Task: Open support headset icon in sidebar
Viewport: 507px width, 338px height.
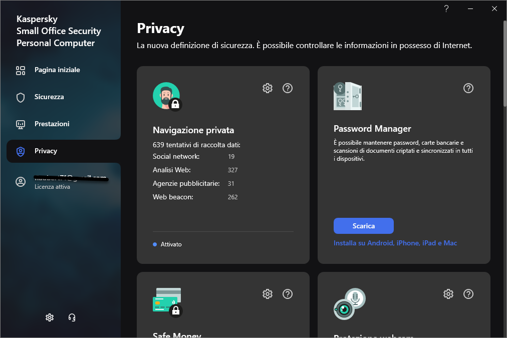Action: (72, 317)
